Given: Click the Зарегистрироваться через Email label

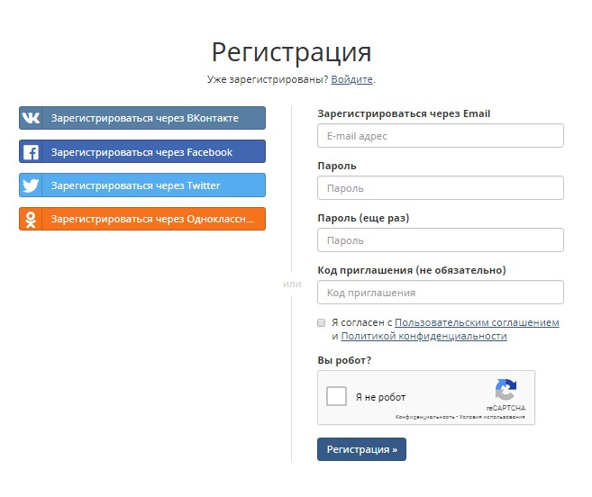Looking at the screenshot, I should pos(404,113).
